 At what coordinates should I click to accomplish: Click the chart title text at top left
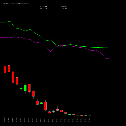(x=16, y=4)
